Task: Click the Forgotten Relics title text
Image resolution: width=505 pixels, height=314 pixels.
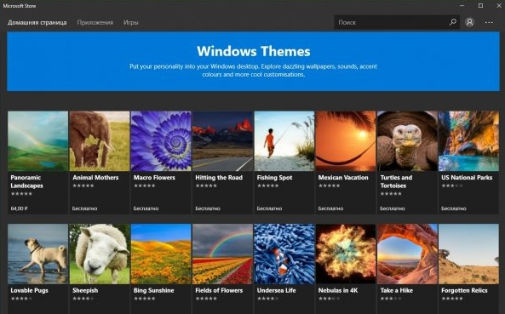Action: click(464, 290)
